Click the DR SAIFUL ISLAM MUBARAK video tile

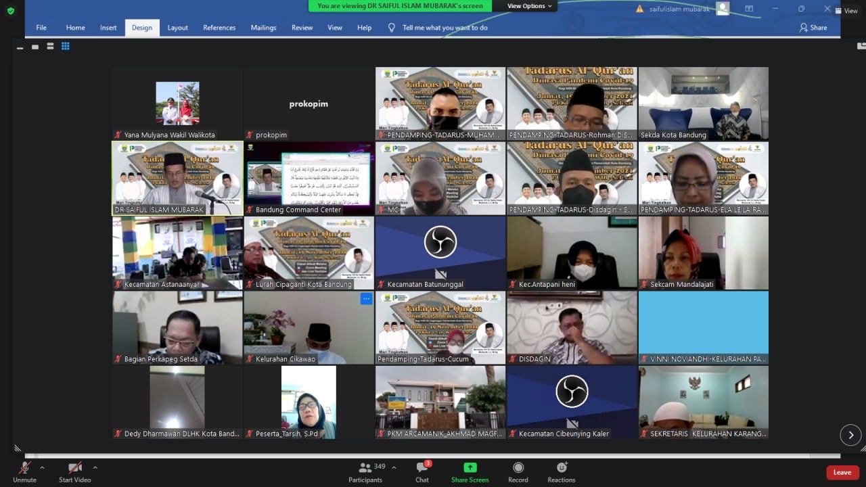click(x=177, y=178)
